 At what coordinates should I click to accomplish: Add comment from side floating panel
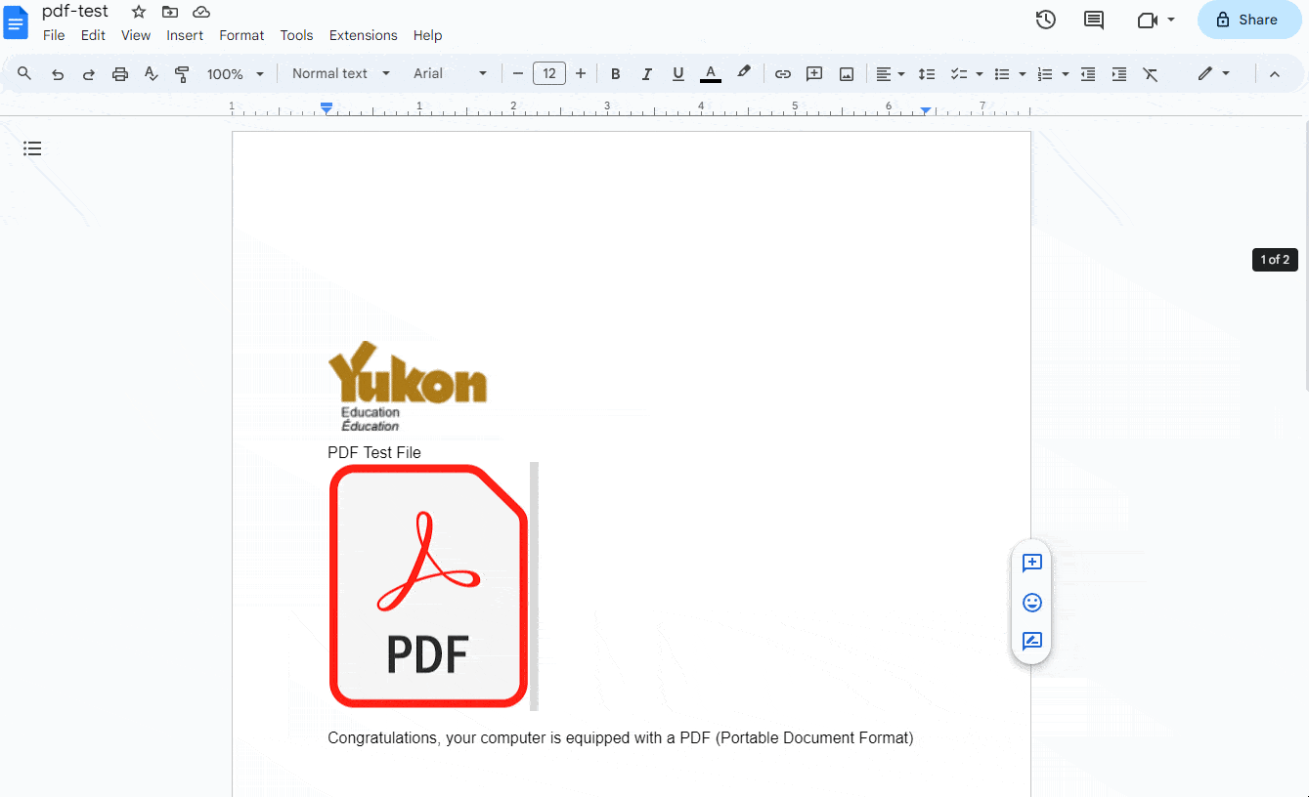coord(1031,564)
